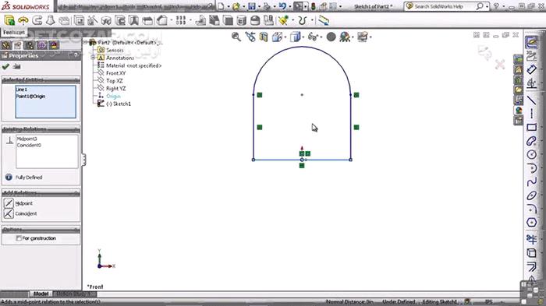Open the ConfigurationManager tab icon

point(30,45)
